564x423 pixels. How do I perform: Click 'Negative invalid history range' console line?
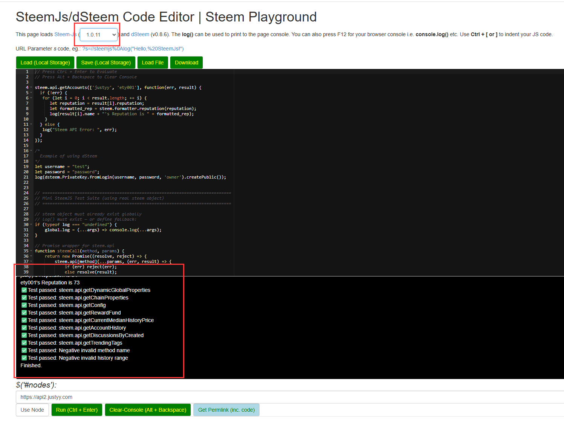pos(75,358)
